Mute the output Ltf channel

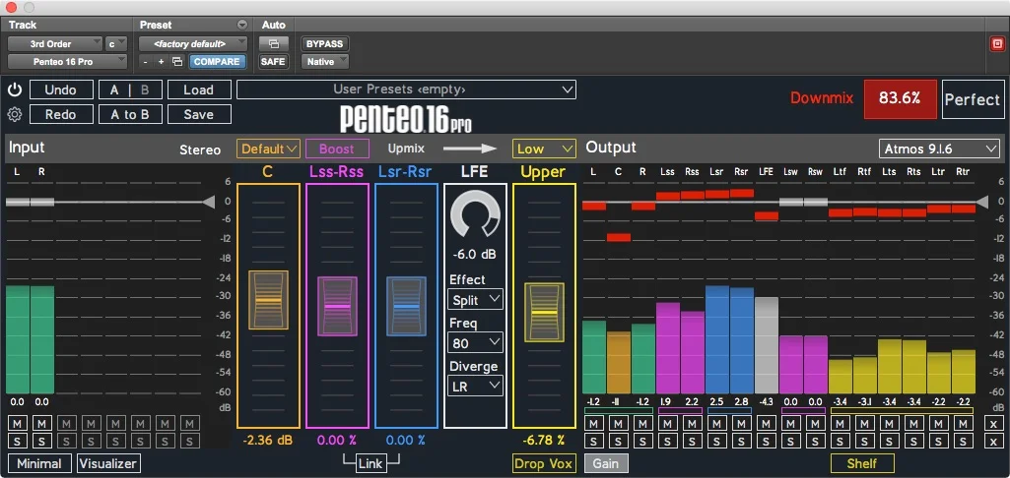pos(840,423)
